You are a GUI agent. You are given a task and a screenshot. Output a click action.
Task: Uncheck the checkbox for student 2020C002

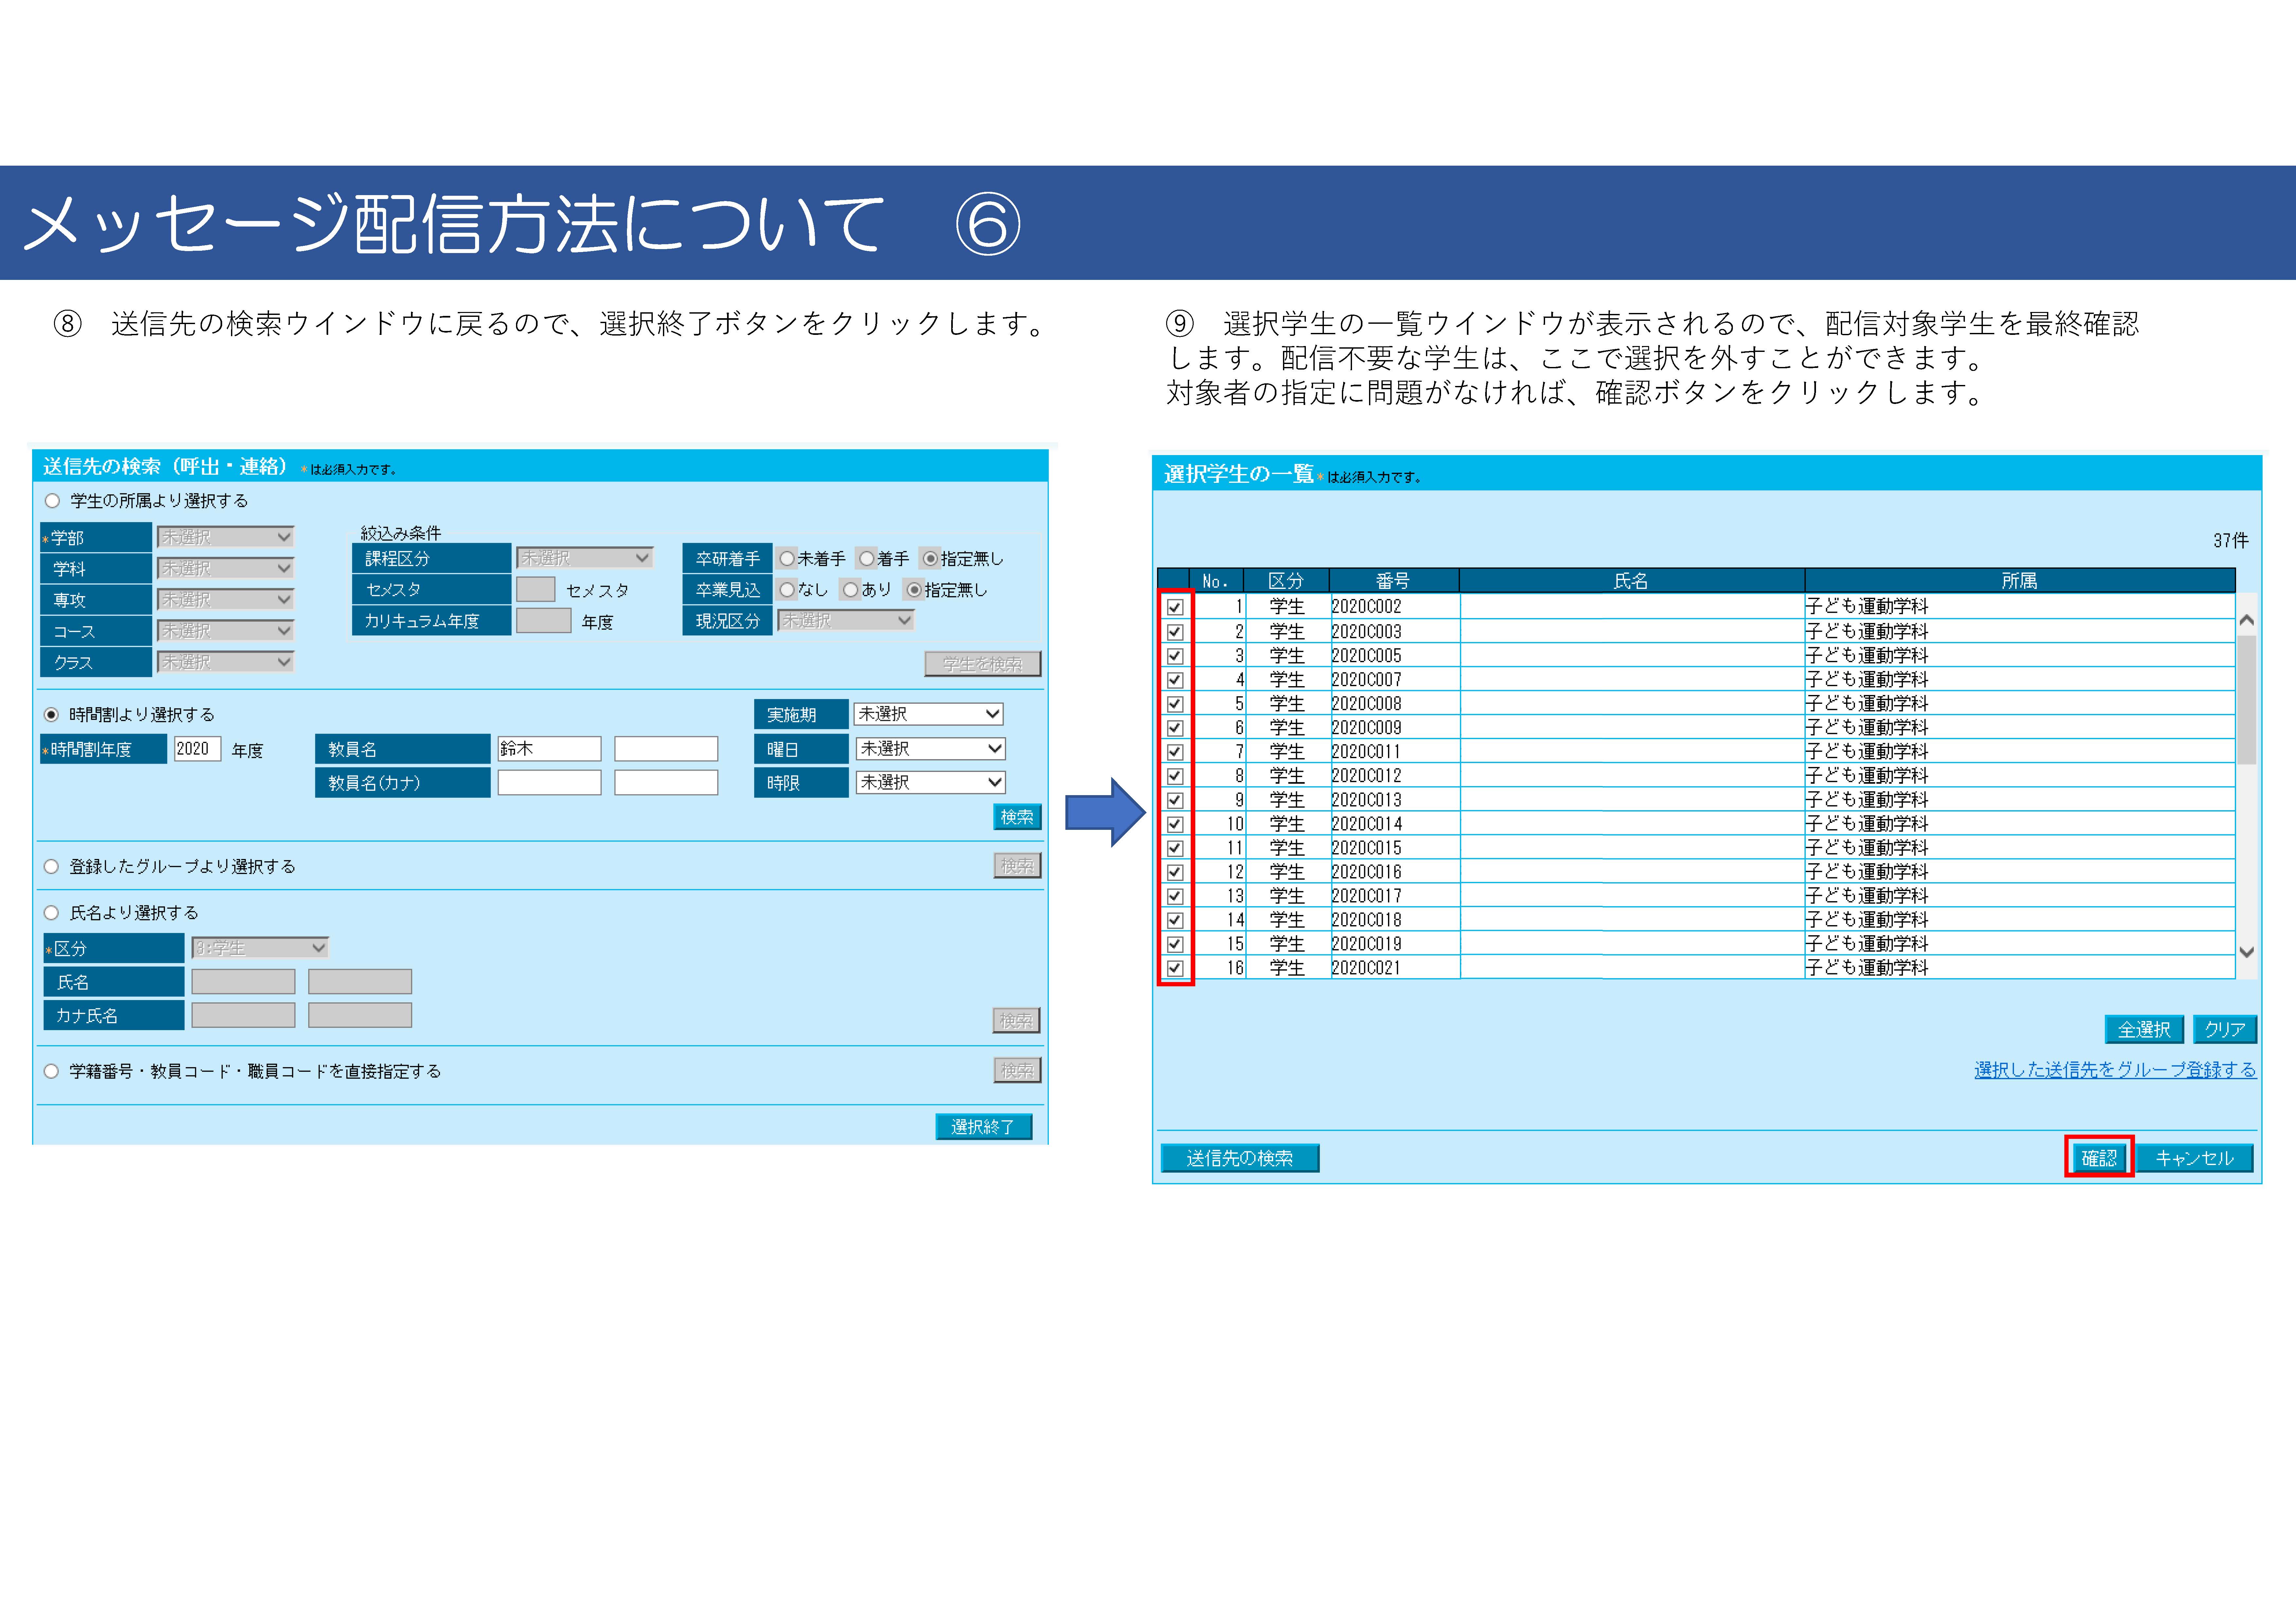[1175, 606]
